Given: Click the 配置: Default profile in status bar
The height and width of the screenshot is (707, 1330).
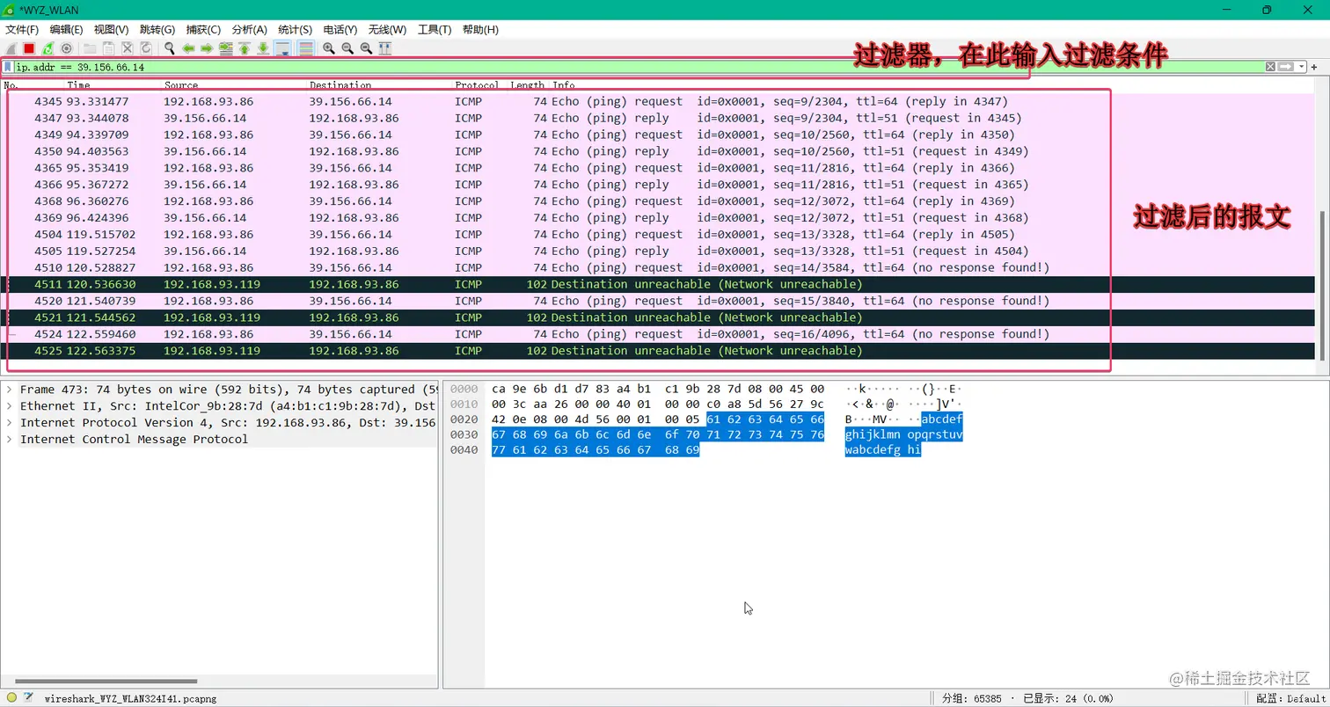Looking at the screenshot, I should [x=1292, y=698].
